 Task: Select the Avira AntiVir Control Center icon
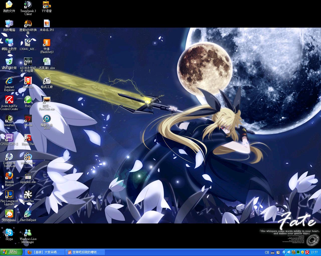9,100
